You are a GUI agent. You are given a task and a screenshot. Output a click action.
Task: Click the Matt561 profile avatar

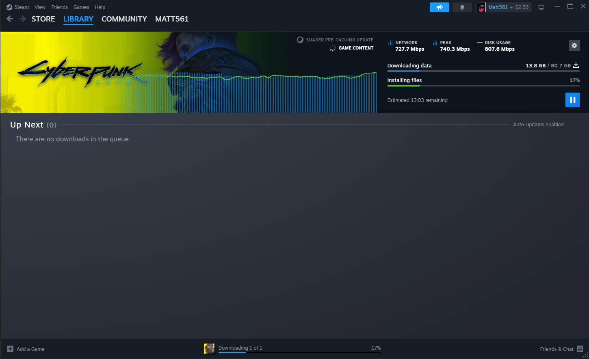[481, 7]
